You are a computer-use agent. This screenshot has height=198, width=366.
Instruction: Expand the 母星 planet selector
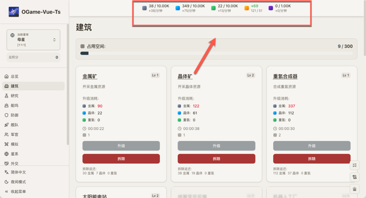point(33,40)
